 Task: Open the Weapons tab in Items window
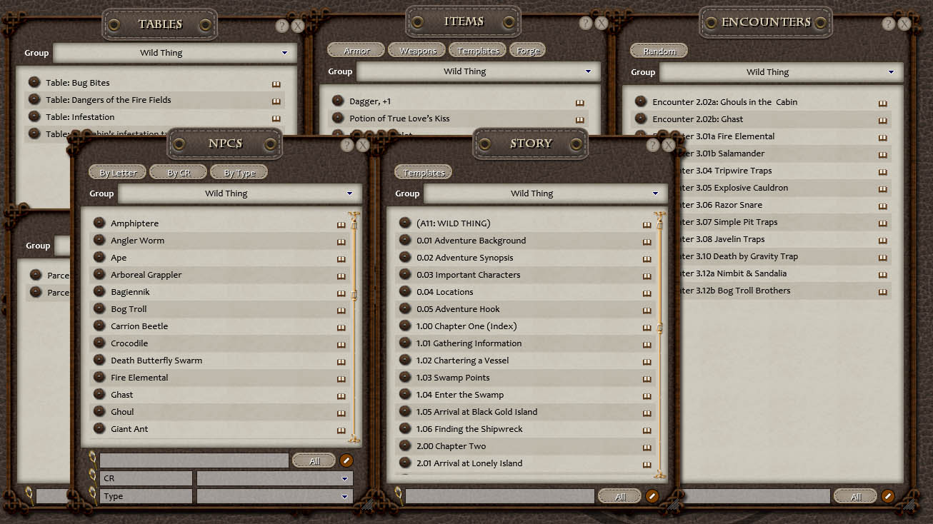[418, 51]
